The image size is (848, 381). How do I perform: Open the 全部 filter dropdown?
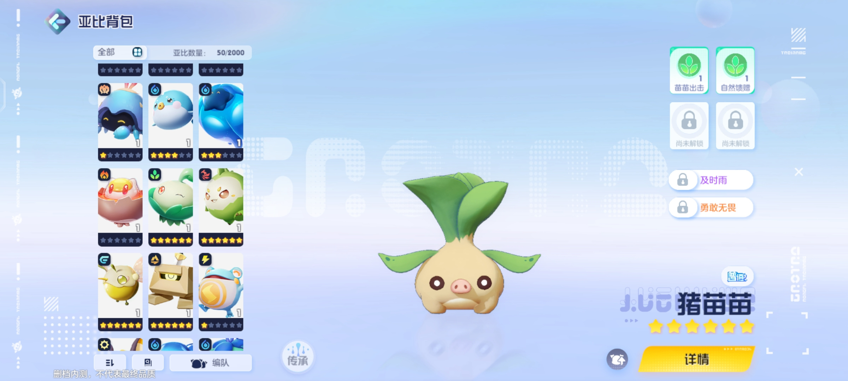point(120,52)
